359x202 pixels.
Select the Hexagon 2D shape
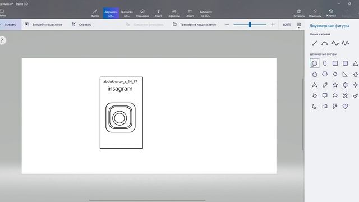tap(325, 74)
